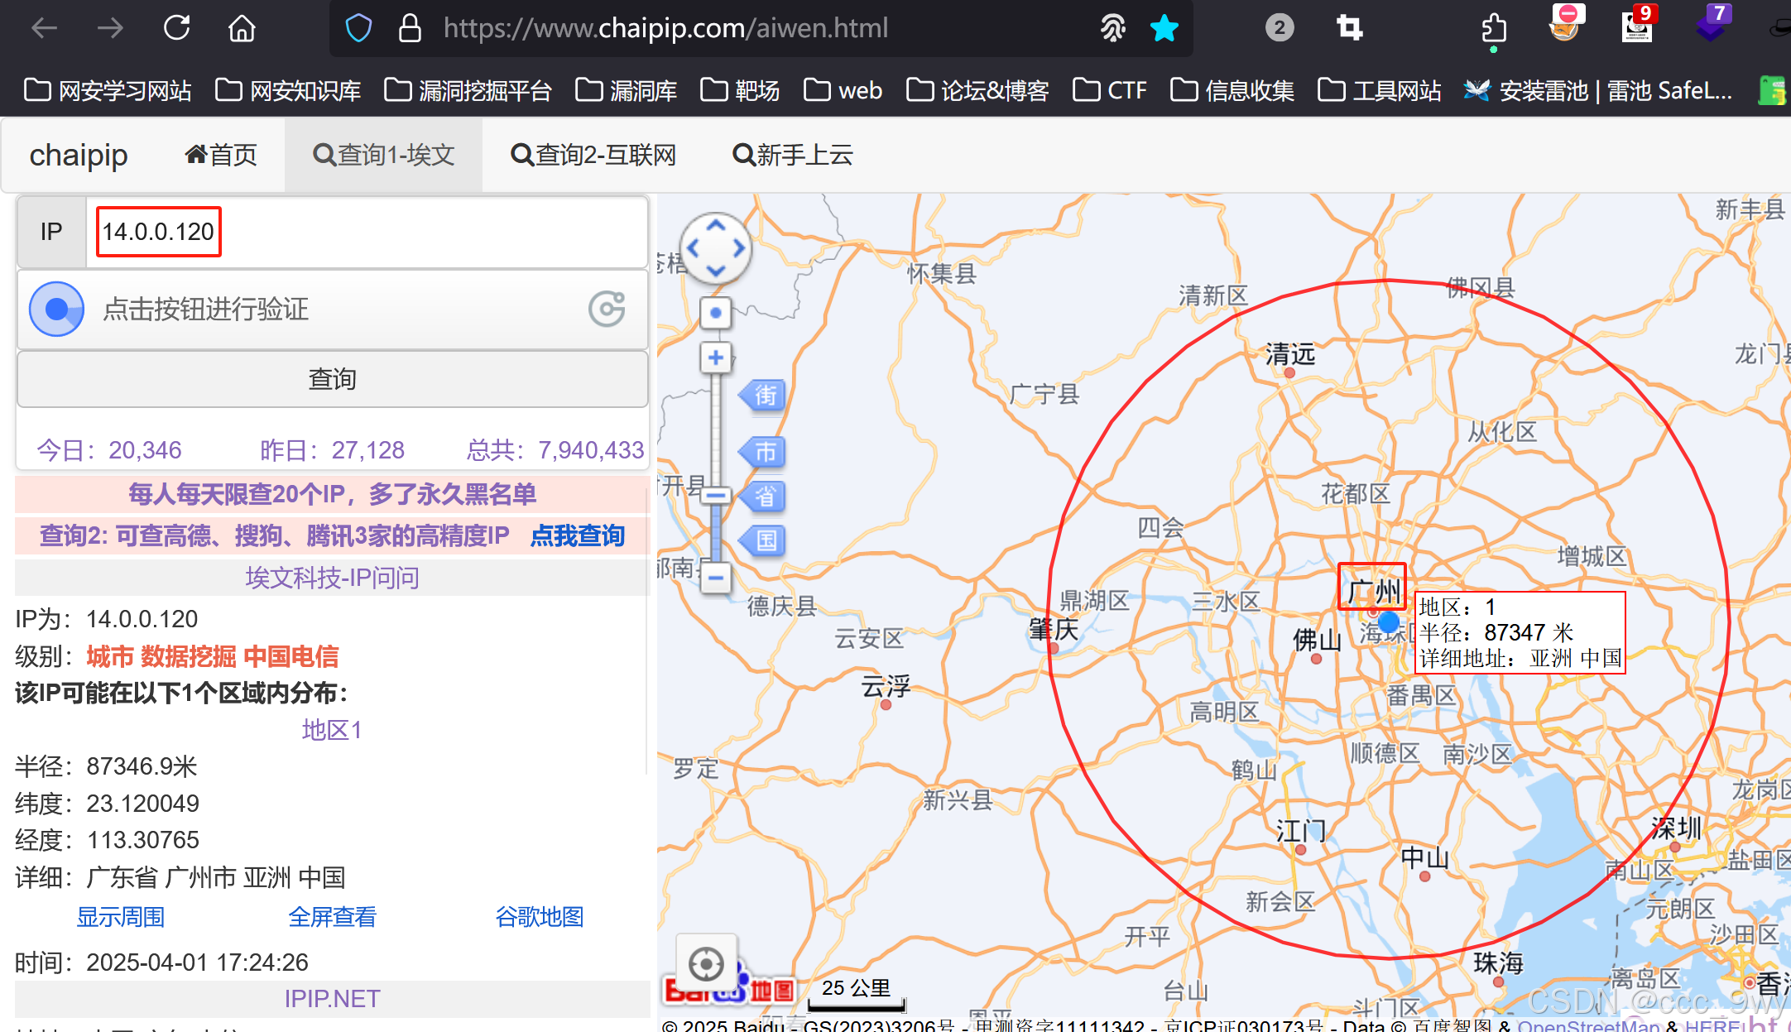Open the 新手上云 menu item
Screen dimensions: 1791x1032
(792, 155)
